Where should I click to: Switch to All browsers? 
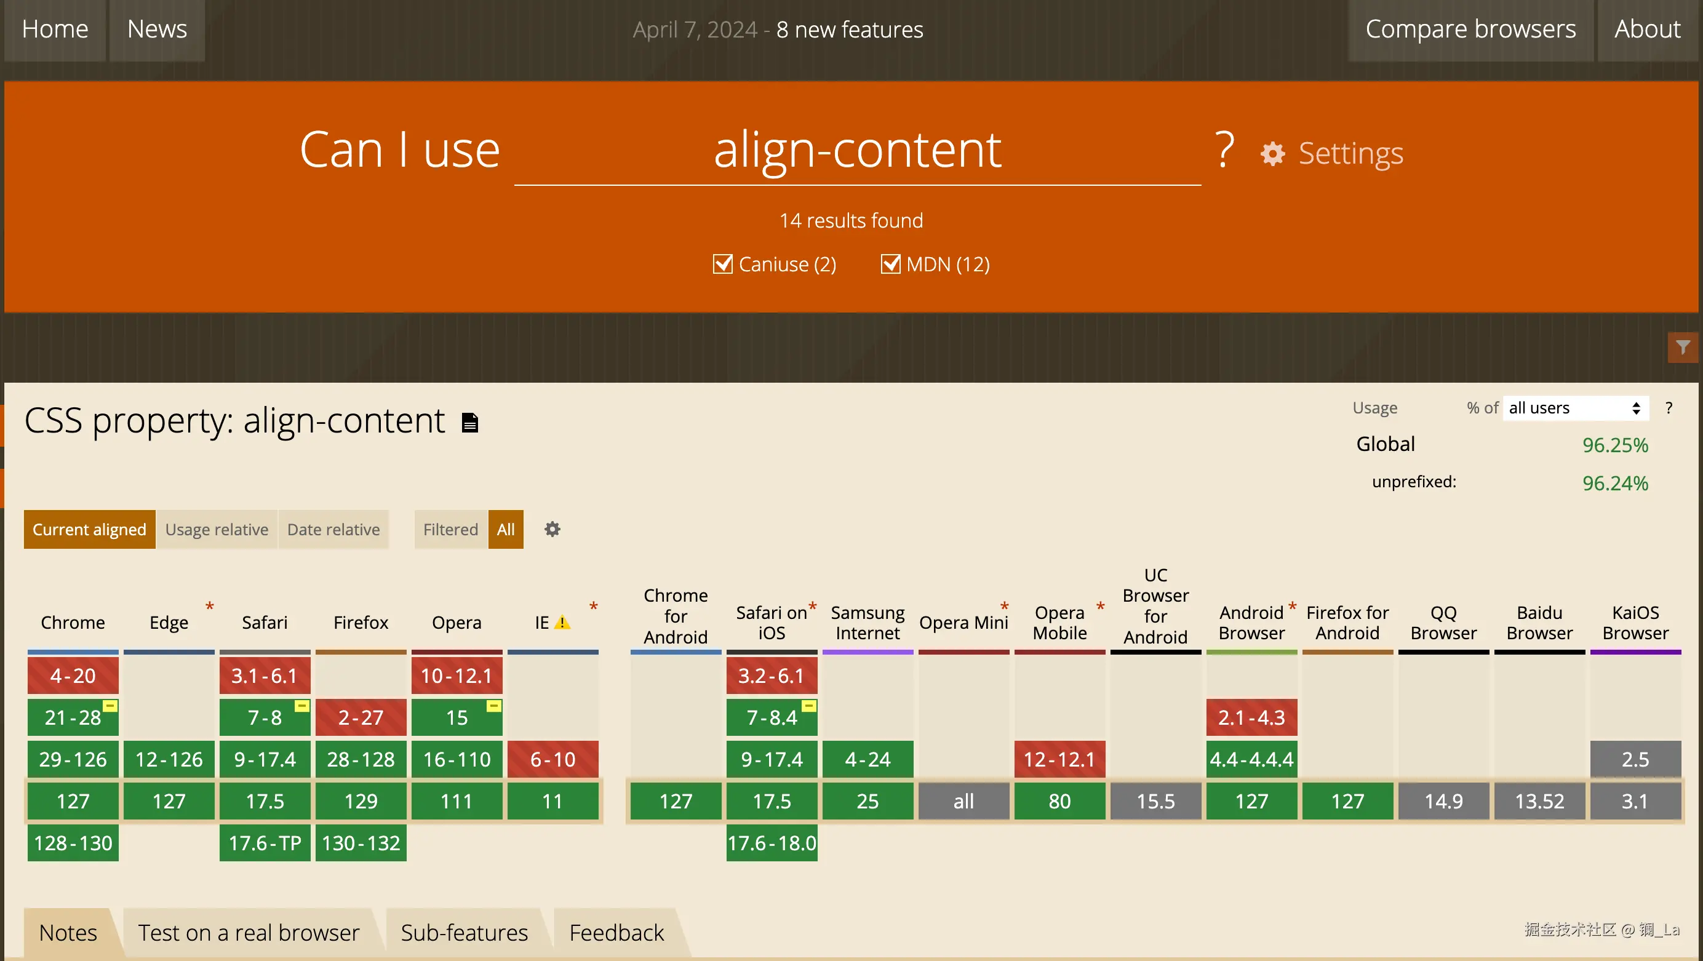506,529
